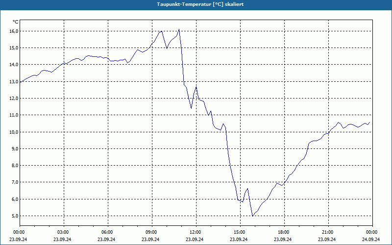Click the '7,0' y-axis label
392x245 pixels.
click(x=15, y=182)
